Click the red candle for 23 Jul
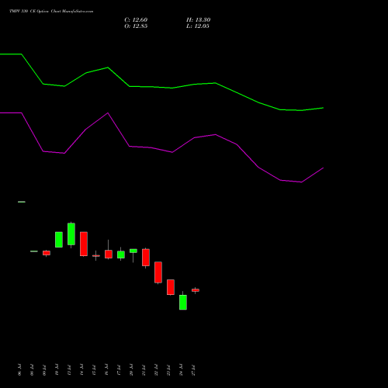This screenshot has width=388, height=388. (171, 287)
